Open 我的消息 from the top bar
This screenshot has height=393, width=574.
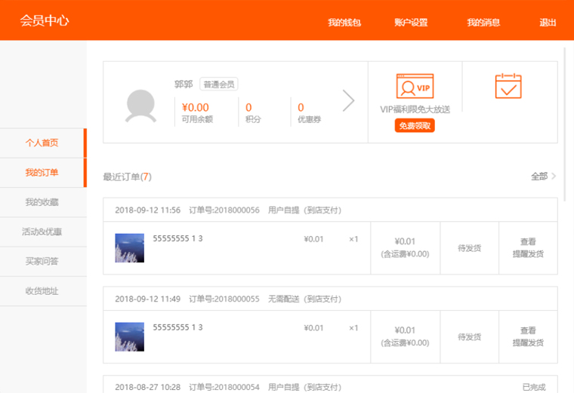point(483,23)
